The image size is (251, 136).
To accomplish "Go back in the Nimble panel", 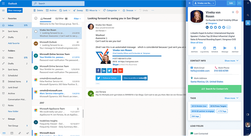I will [x=190, y=3].
